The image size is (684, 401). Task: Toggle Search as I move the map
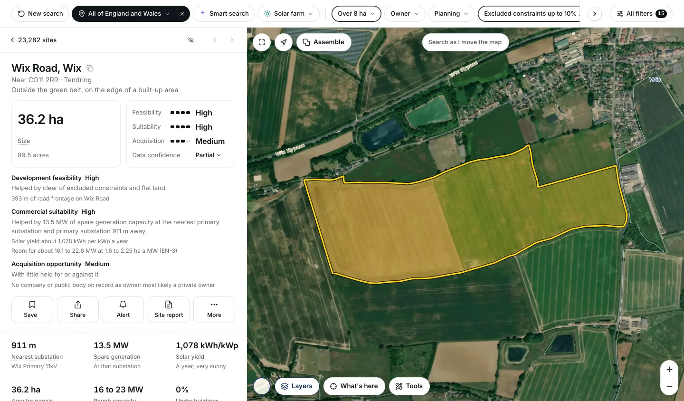pyautogui.click(x=465, y=42)
